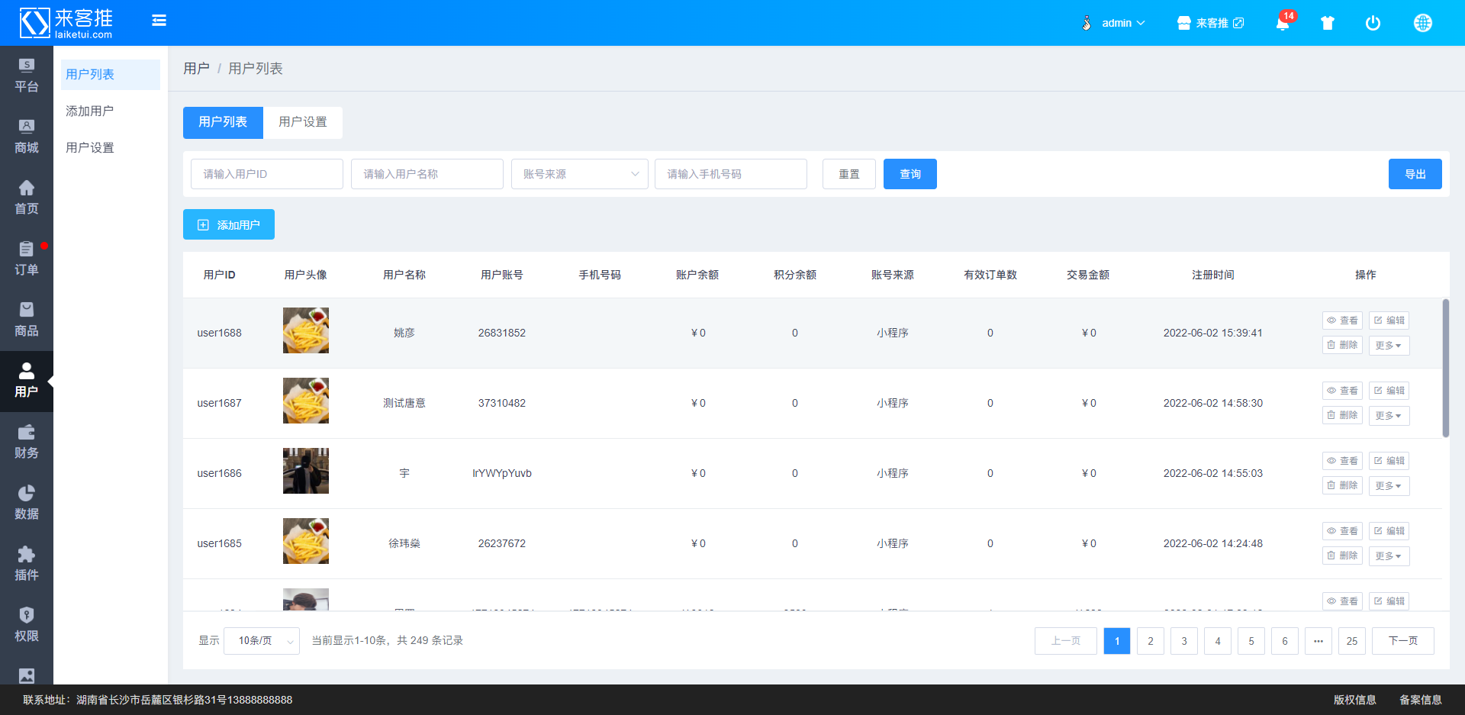Click avatar thumbnail of user1688

(306, 330)
